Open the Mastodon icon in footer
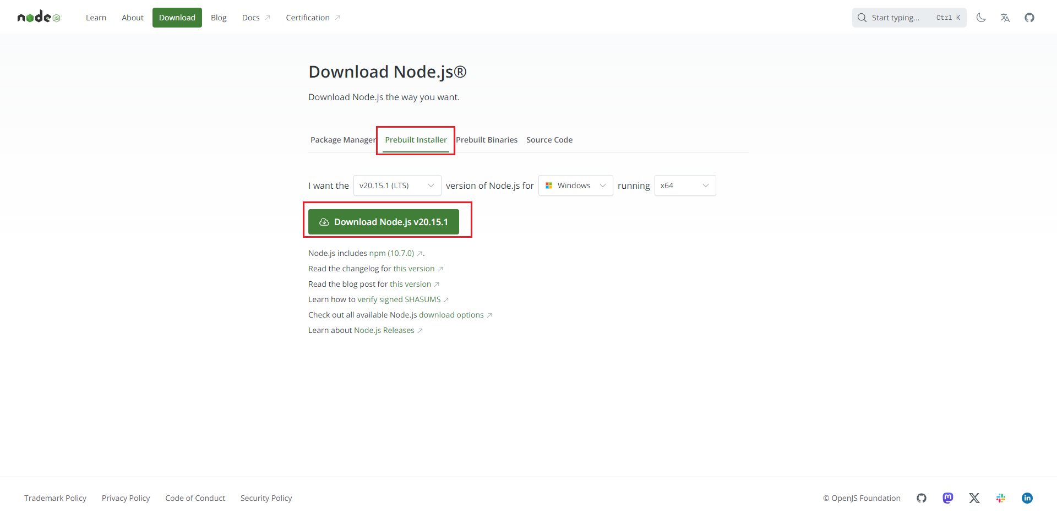1057x519 pixels. tap(948, 498)
